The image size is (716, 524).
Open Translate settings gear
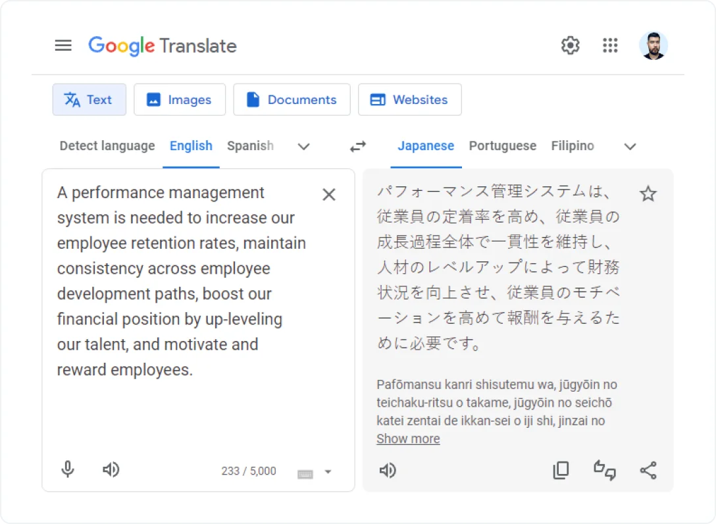(x=570, y=45)
